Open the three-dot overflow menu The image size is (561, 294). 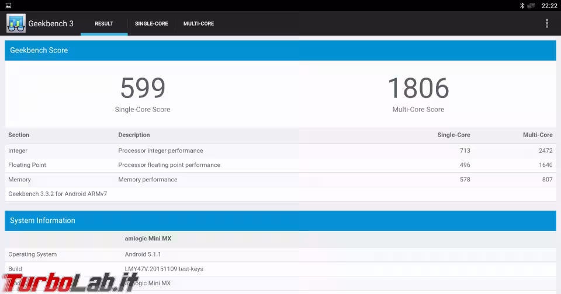[x=547, y=23]
